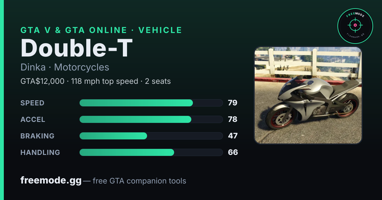Click the HANDLING label
This screenshot has width=382, height=200.
(x=40, y=152)
